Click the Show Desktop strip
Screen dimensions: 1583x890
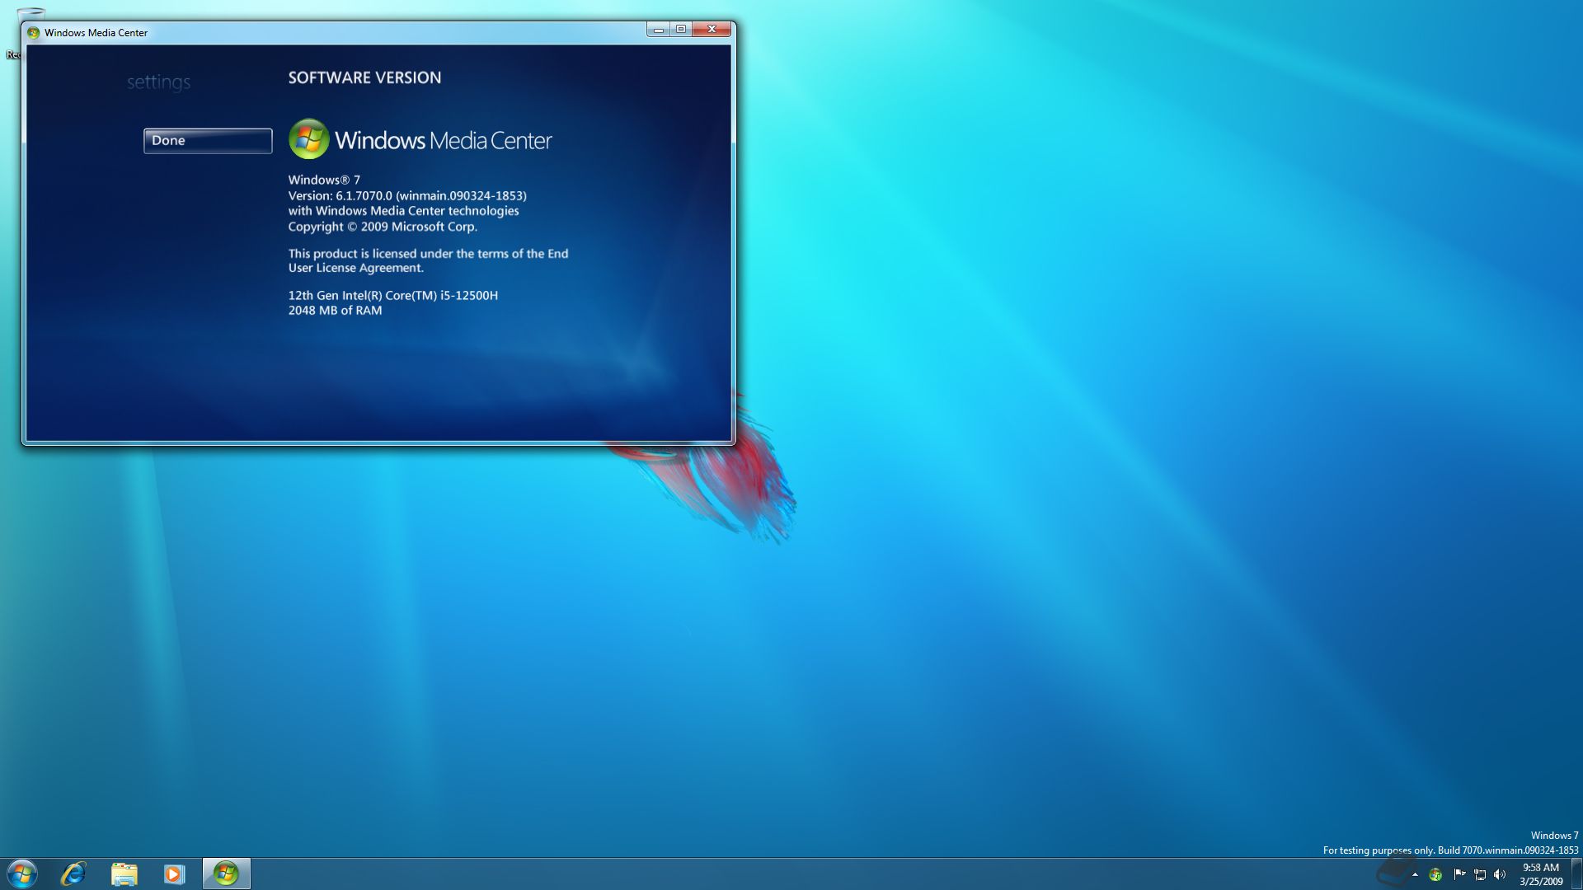coord(1576,874)
